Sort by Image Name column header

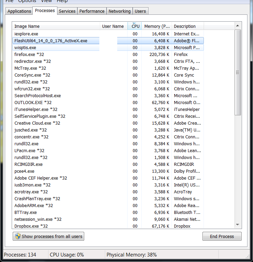click(56, 26)
